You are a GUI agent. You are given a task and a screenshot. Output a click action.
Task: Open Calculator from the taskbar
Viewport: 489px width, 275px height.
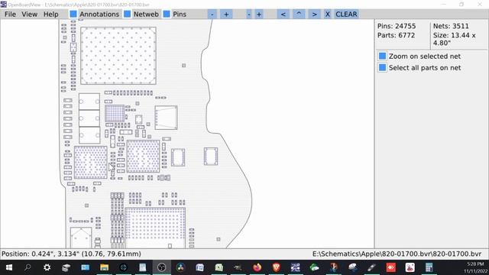click(429, 267)
